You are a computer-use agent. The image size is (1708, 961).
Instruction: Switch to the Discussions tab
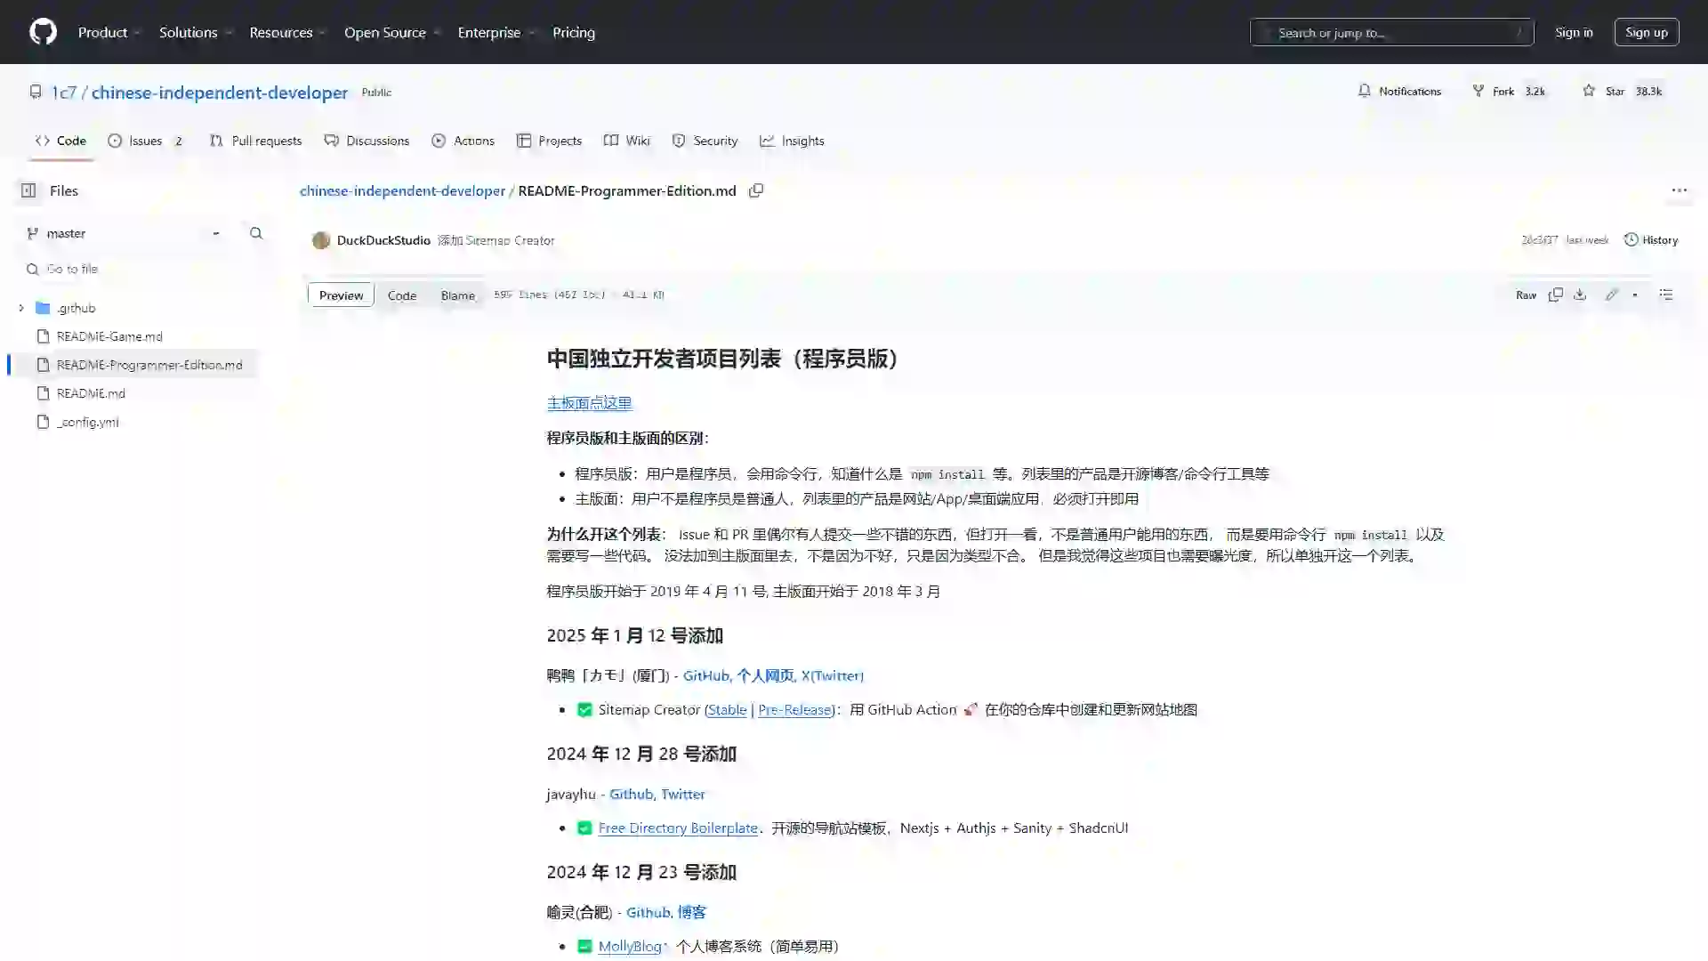click(x=367, y=141)
